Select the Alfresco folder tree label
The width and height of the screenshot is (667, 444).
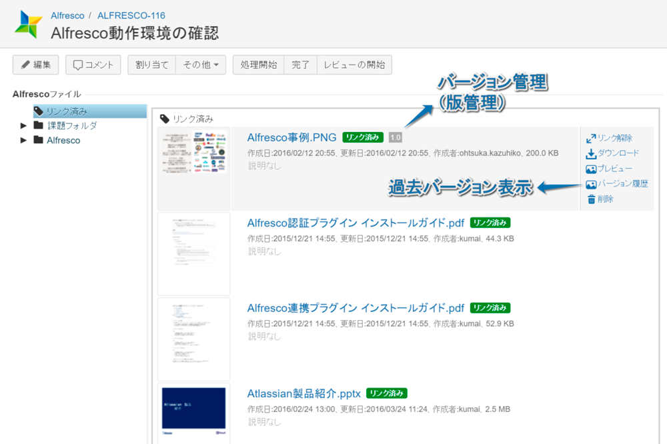[x=63, y=140]
